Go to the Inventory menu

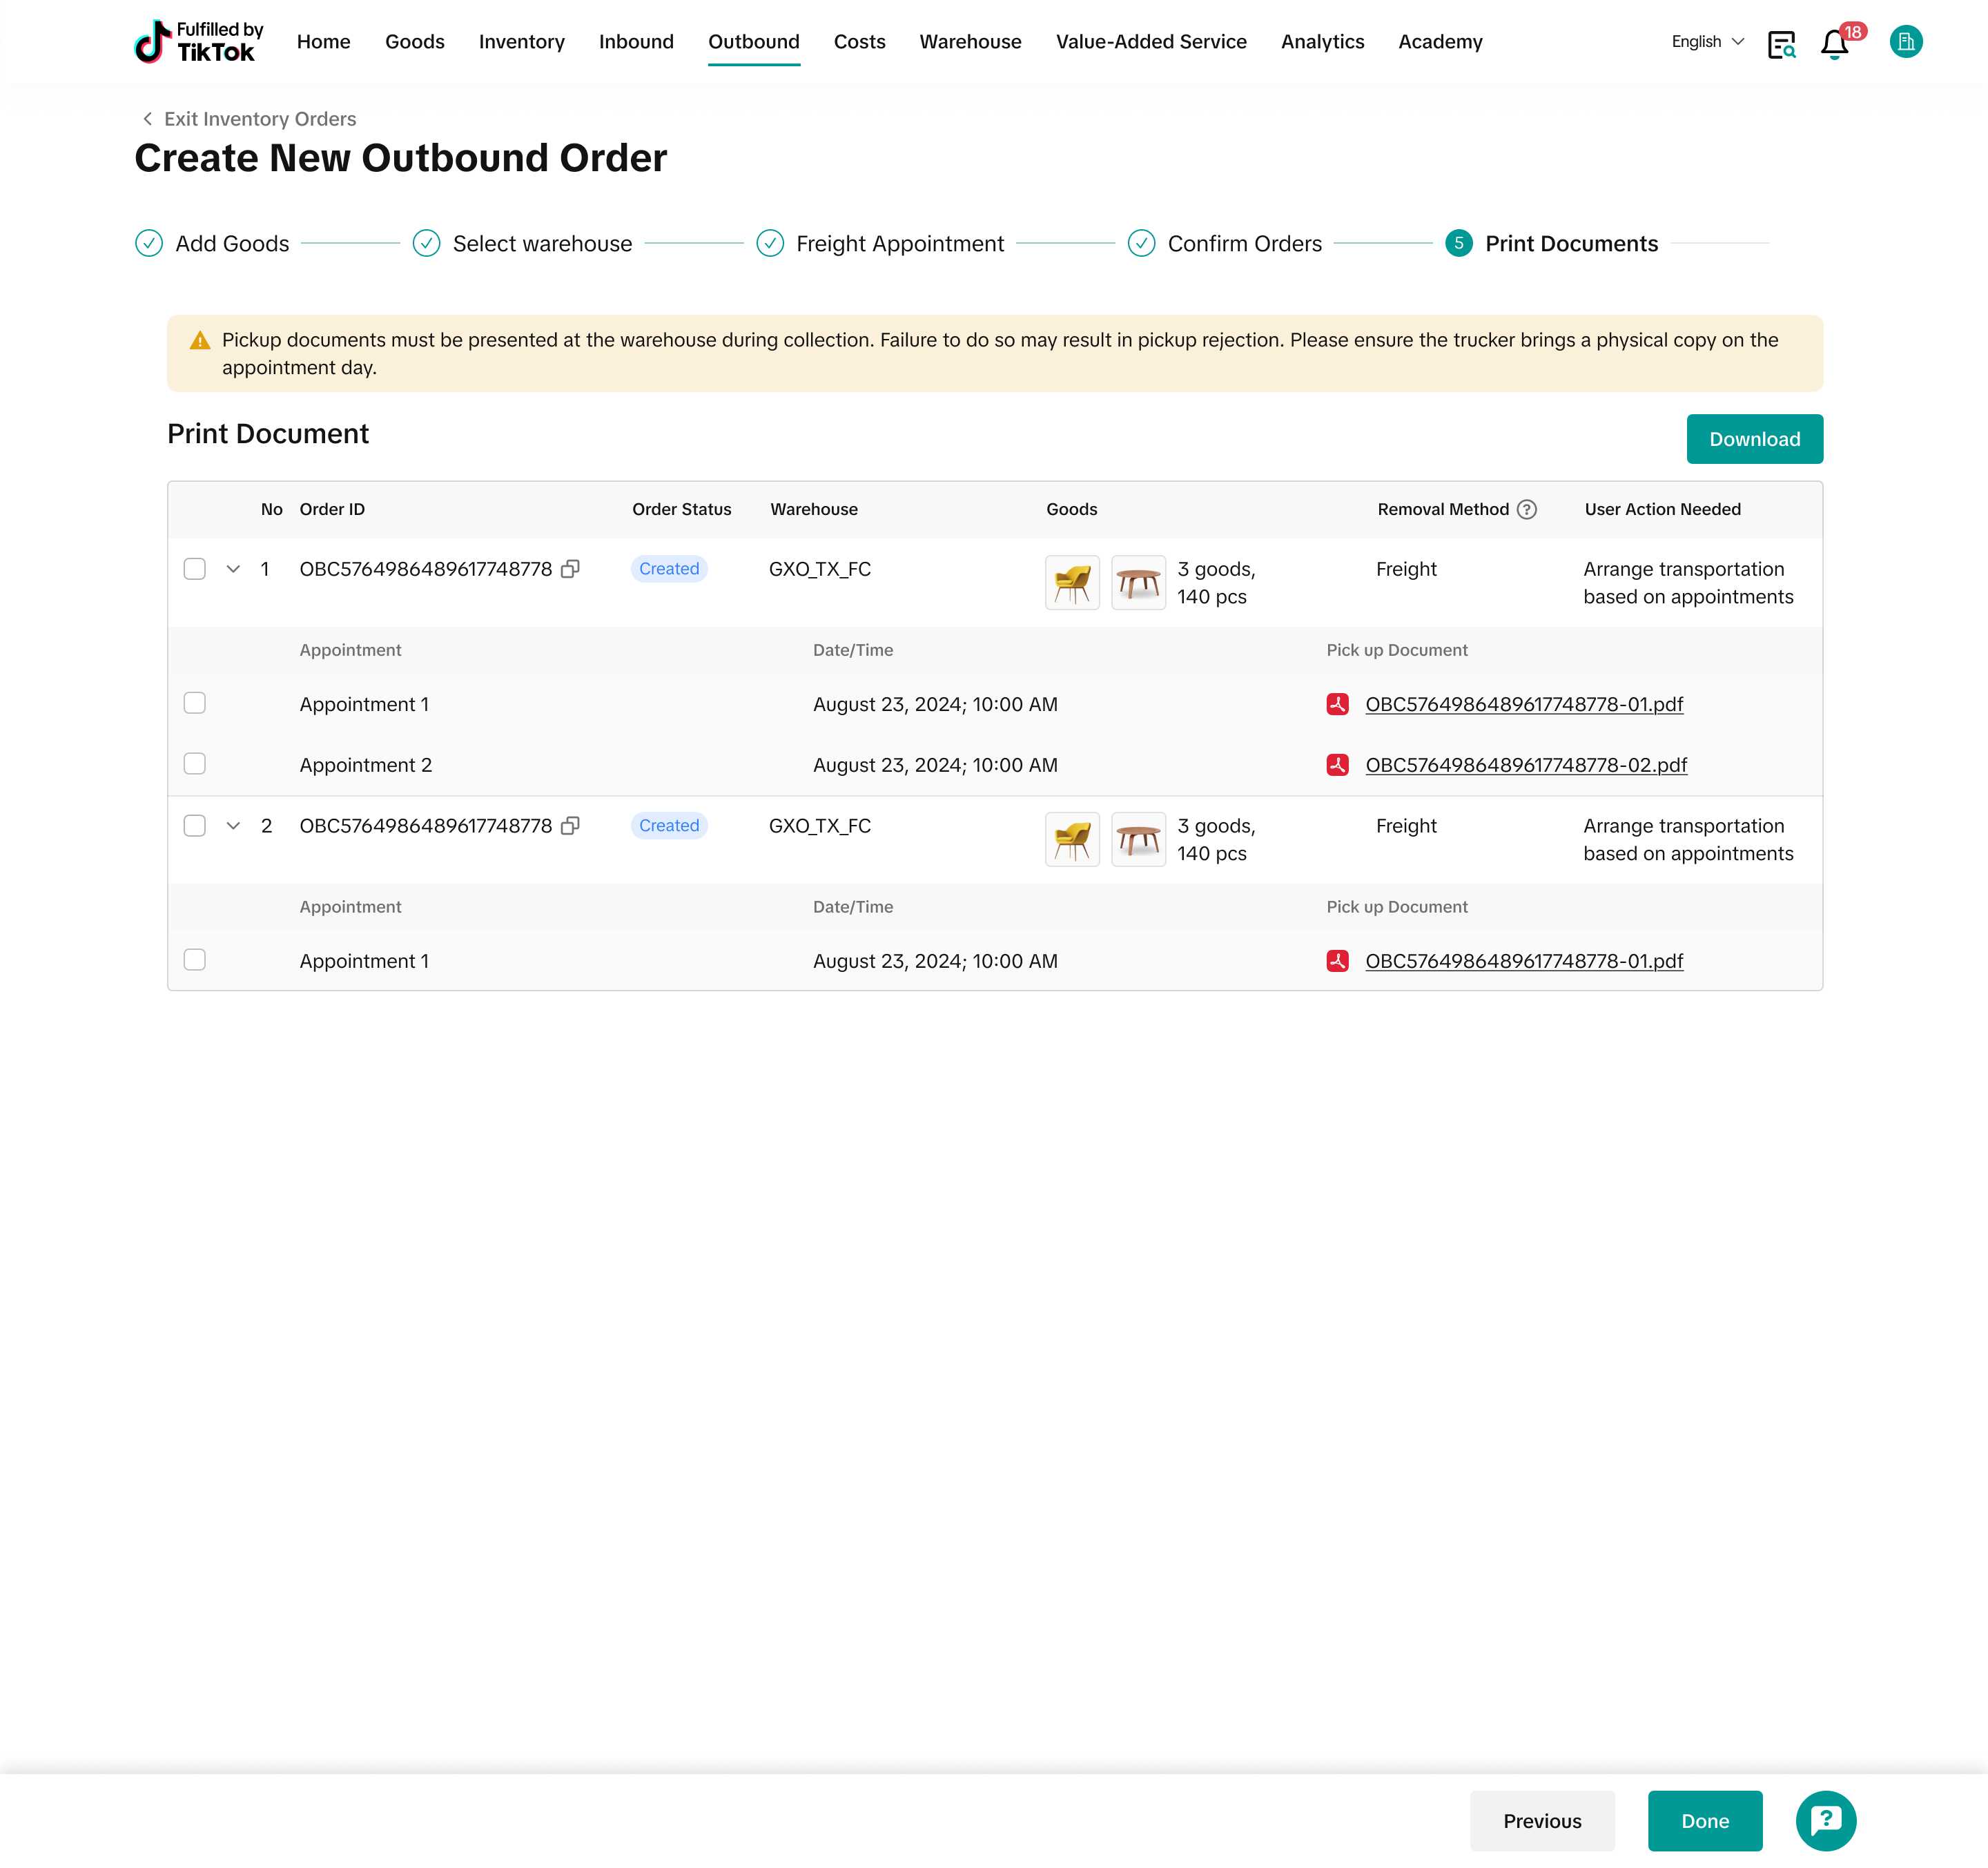(521, 42)
